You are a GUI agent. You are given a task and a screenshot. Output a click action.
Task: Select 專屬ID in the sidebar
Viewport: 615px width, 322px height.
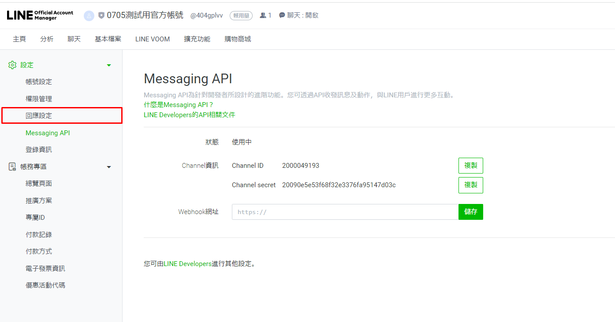pyautogui.click(x=35, y=218)
